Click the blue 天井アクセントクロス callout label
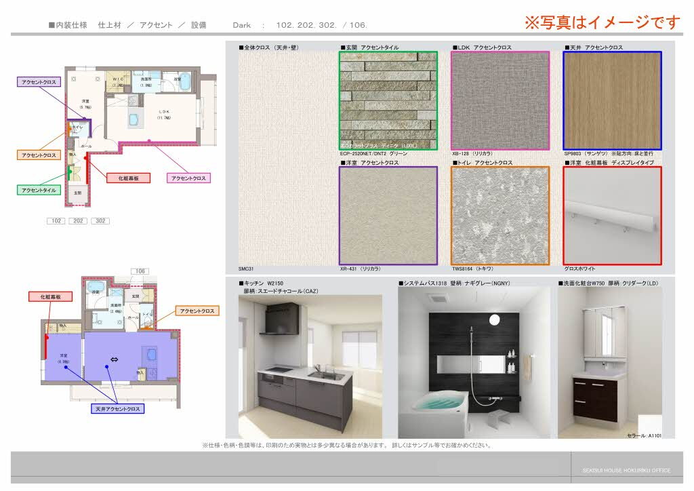Image resolution: width=694 pixels, height=491 pixels. tap(117, 409)
